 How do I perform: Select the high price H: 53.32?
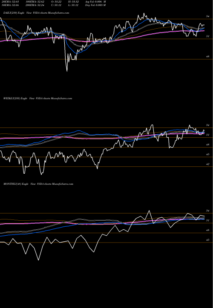pyautogui.click(x=74, y=2)
